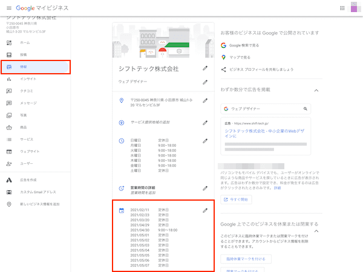Click ビジネス プロフィールを共有しましょう
Image resolution: width=363 pixels, height=272 pixels.
261,70
